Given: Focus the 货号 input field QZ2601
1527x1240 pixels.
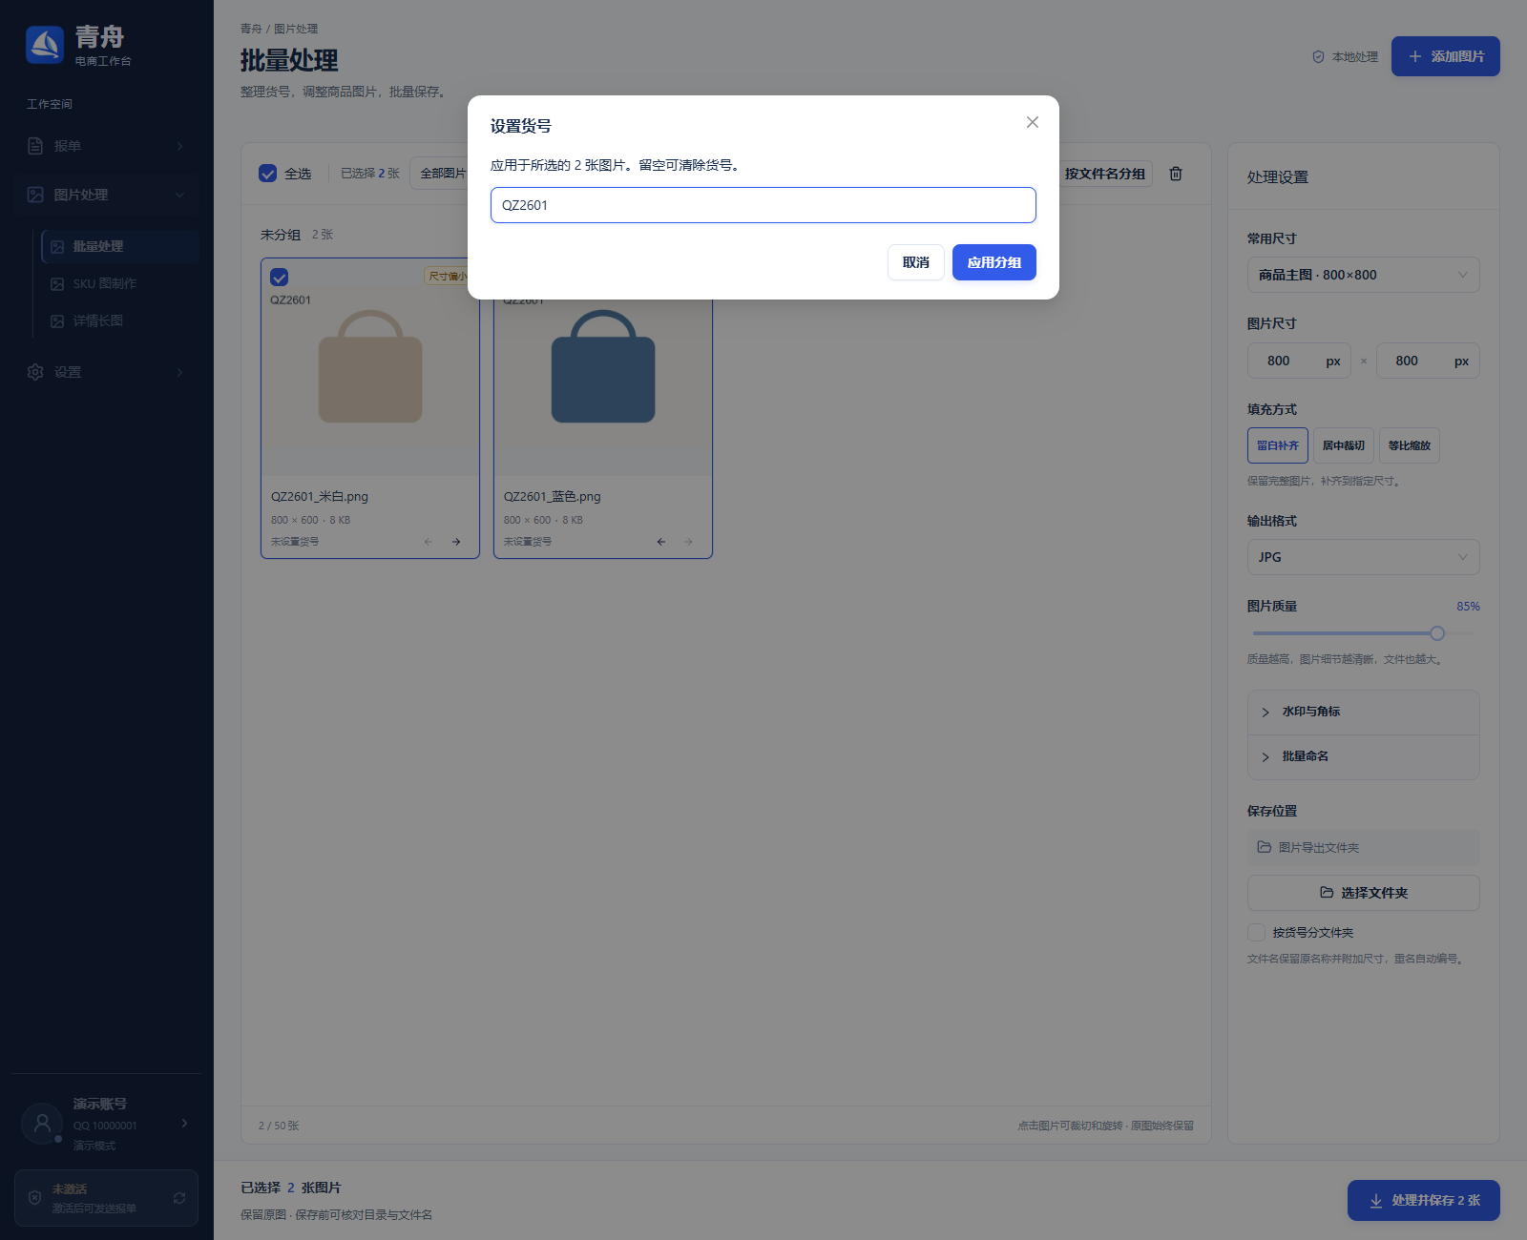Looking at the screenshot, I should click(763, 205).
